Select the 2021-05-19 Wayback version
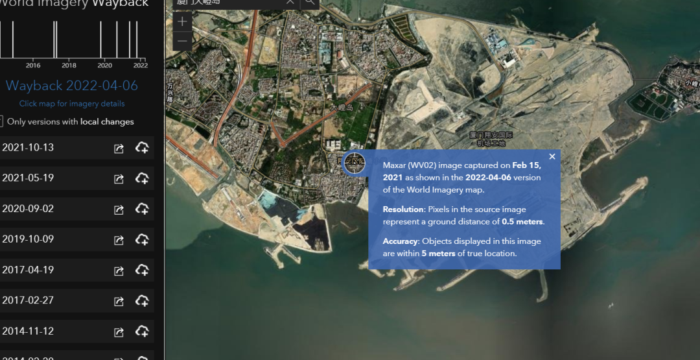Screen dimensions: 700x360 76,178
